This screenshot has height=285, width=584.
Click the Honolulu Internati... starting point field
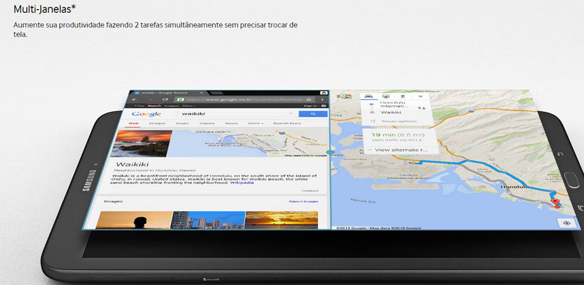click(x=394, y=104)
